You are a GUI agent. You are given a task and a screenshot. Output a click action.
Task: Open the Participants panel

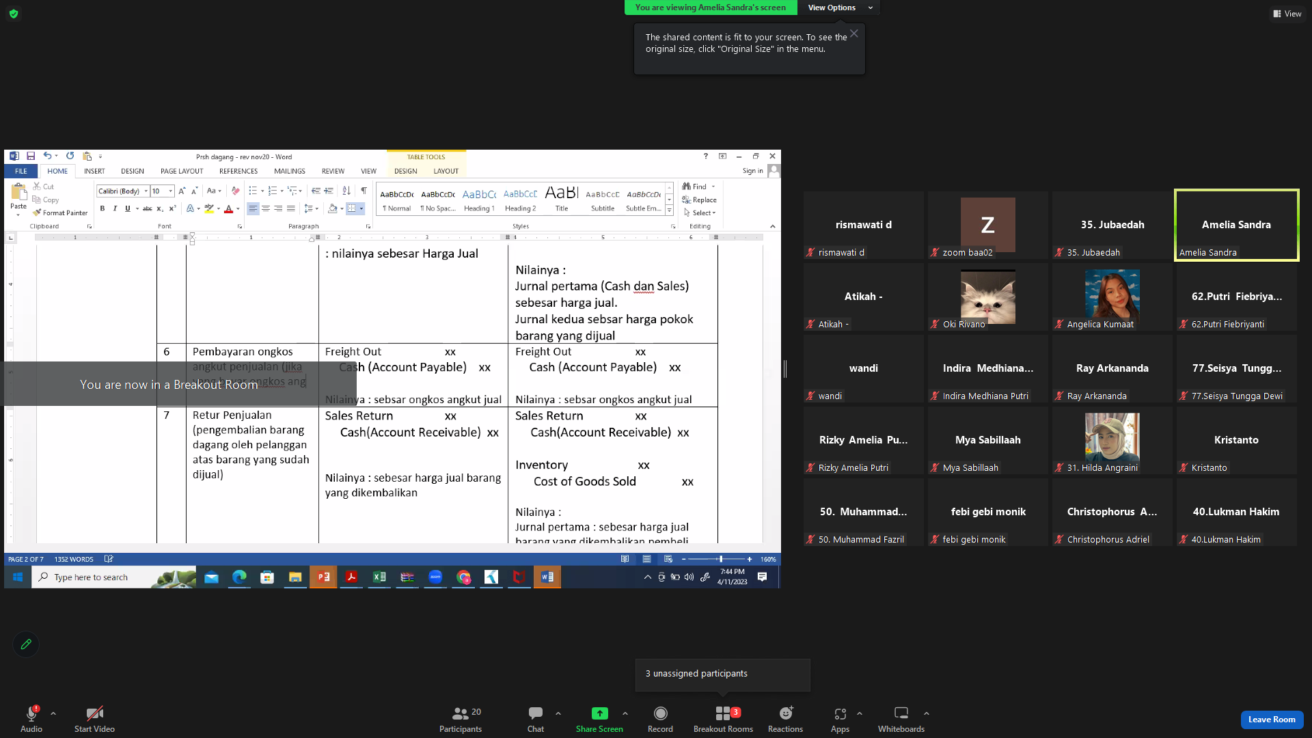[461, 719]
